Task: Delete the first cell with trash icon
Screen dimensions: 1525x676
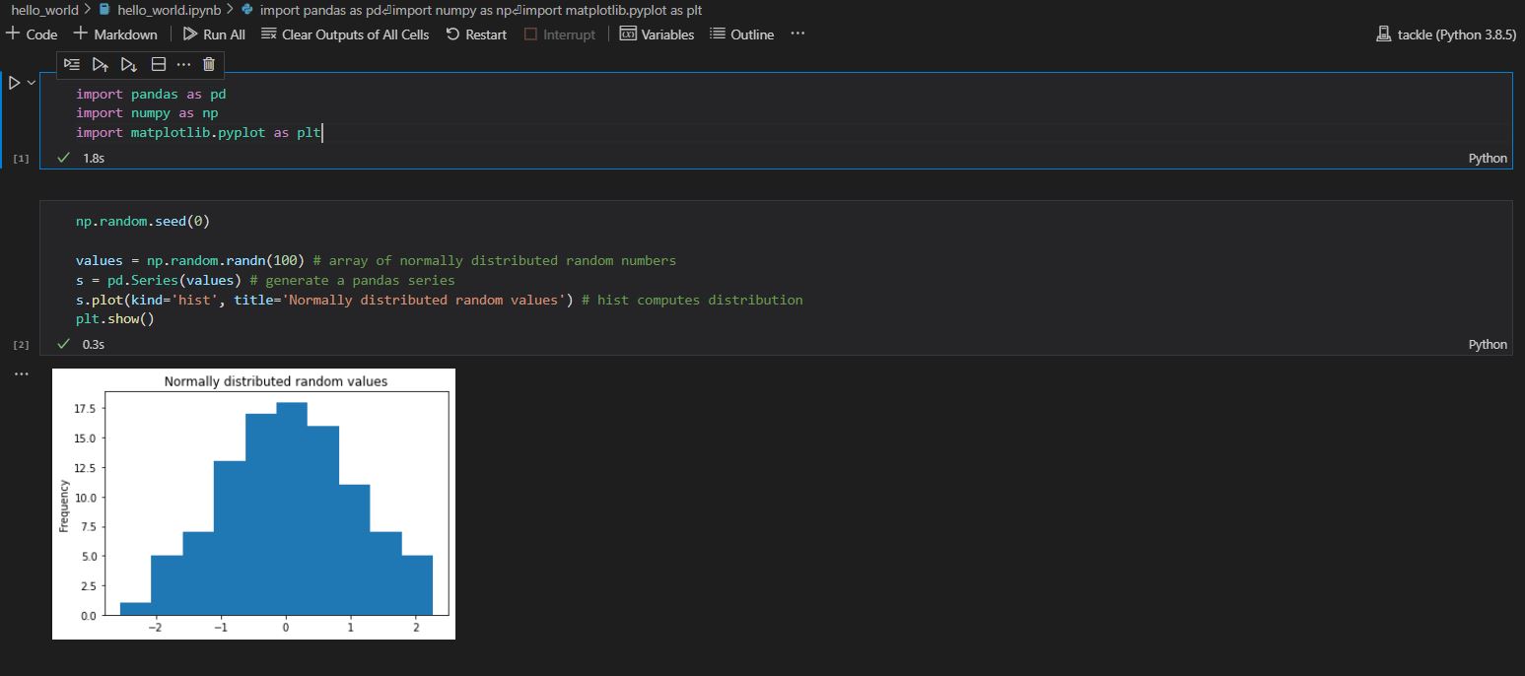Action: pyautogui.click(x=209, y=64)
